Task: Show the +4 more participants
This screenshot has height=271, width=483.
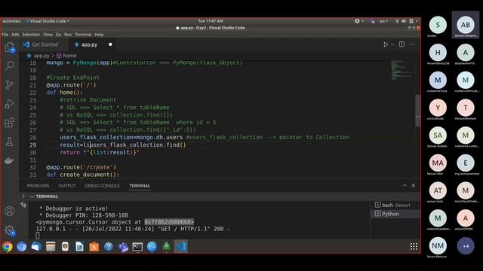Action: (466, 246)
